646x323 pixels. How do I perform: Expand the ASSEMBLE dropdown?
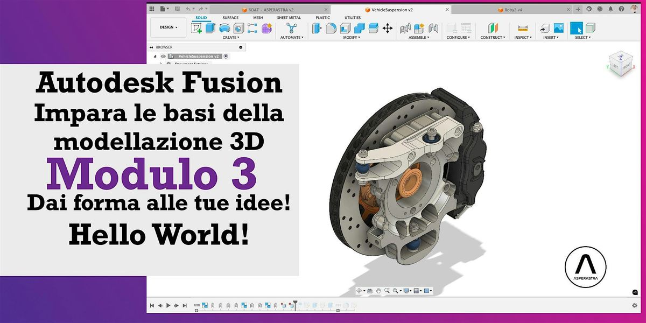(x=419, y=38)
